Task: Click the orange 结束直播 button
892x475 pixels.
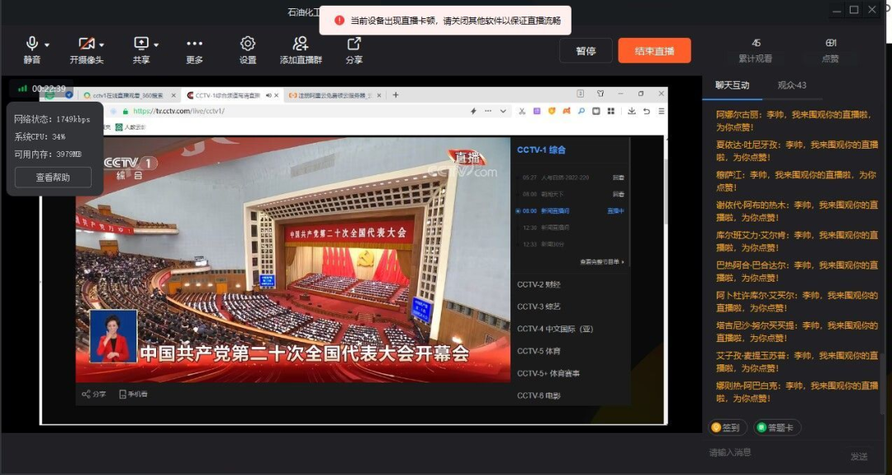Action: [654, 50]
